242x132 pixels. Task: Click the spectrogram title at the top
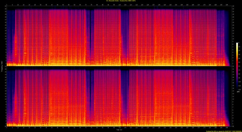[x=120, y=1]
